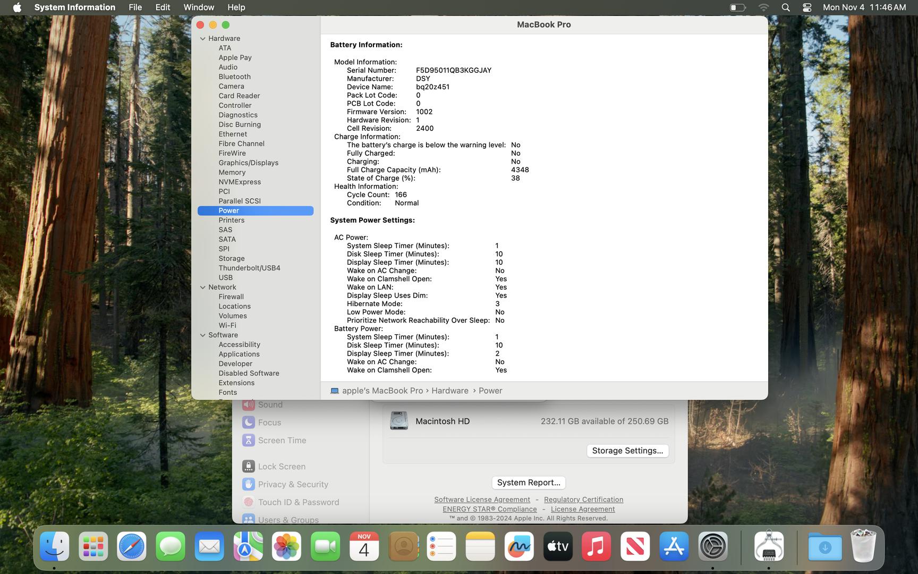Open Notes app in Dock
Viewport: 918px width, 574px height.
480,546
